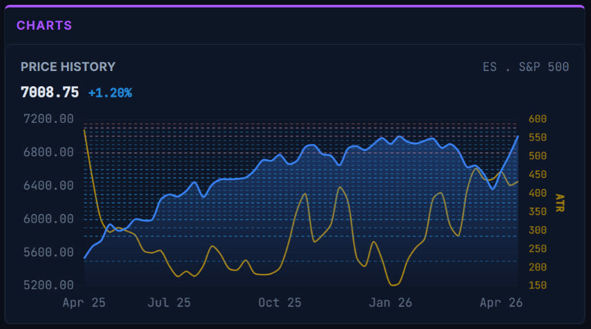Viewport: 591px width, 329px height.
Task: Click the 6000.00 price axis label
Action: (x=48, y=219)
